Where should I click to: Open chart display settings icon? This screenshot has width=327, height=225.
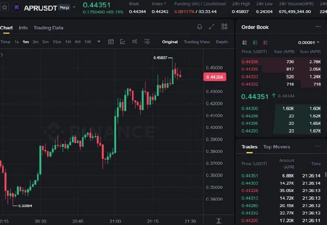pos(147,42)
